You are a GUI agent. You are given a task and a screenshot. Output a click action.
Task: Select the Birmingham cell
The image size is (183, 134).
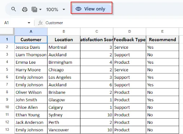[64, 62]
